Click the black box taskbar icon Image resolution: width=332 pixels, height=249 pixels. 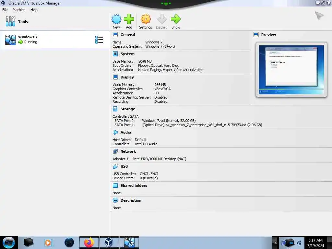(x=29, y=243)
